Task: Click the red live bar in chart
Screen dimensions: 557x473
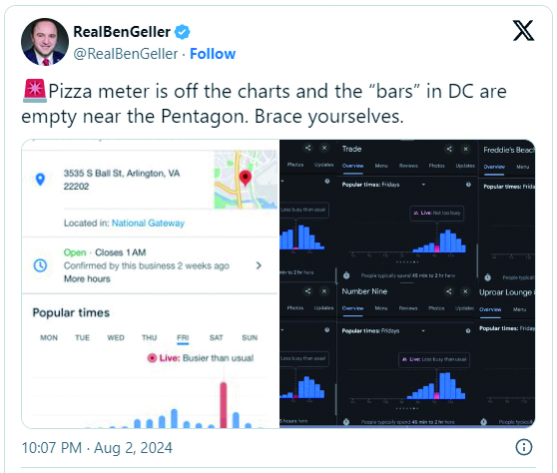Action: pos(224,405)
